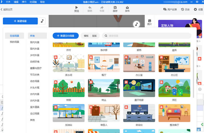Create a blank scene via 新建空白场景
The width and height of the screenshot is (204, 133).
pos(65,36)
